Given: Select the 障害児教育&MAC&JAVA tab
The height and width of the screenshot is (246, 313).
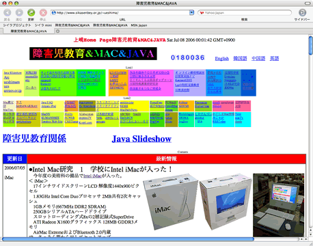Looking at the screenshot, I should (29, 31).
